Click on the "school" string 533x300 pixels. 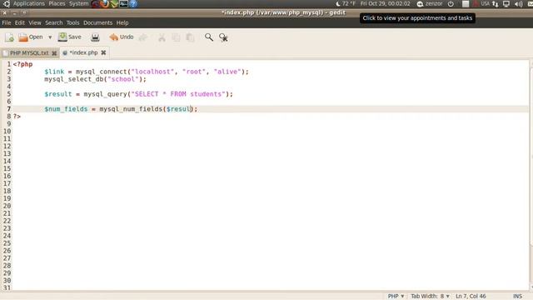123,79
